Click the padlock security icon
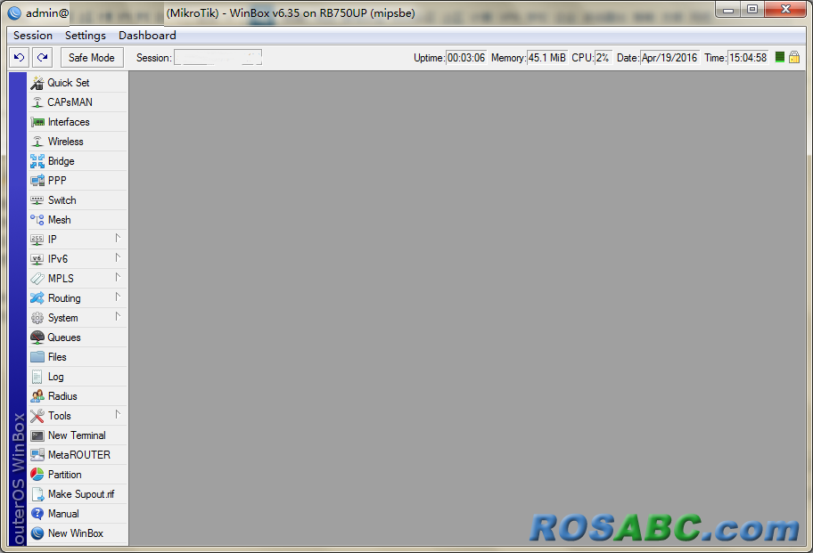This screenshot has width=813, height=553. click(x=794, y=57)
